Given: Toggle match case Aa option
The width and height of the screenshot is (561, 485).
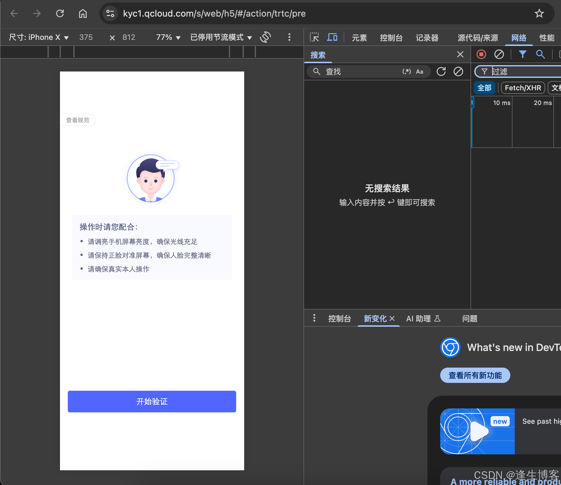Looking at the screenshot, I should coord(419,71).
